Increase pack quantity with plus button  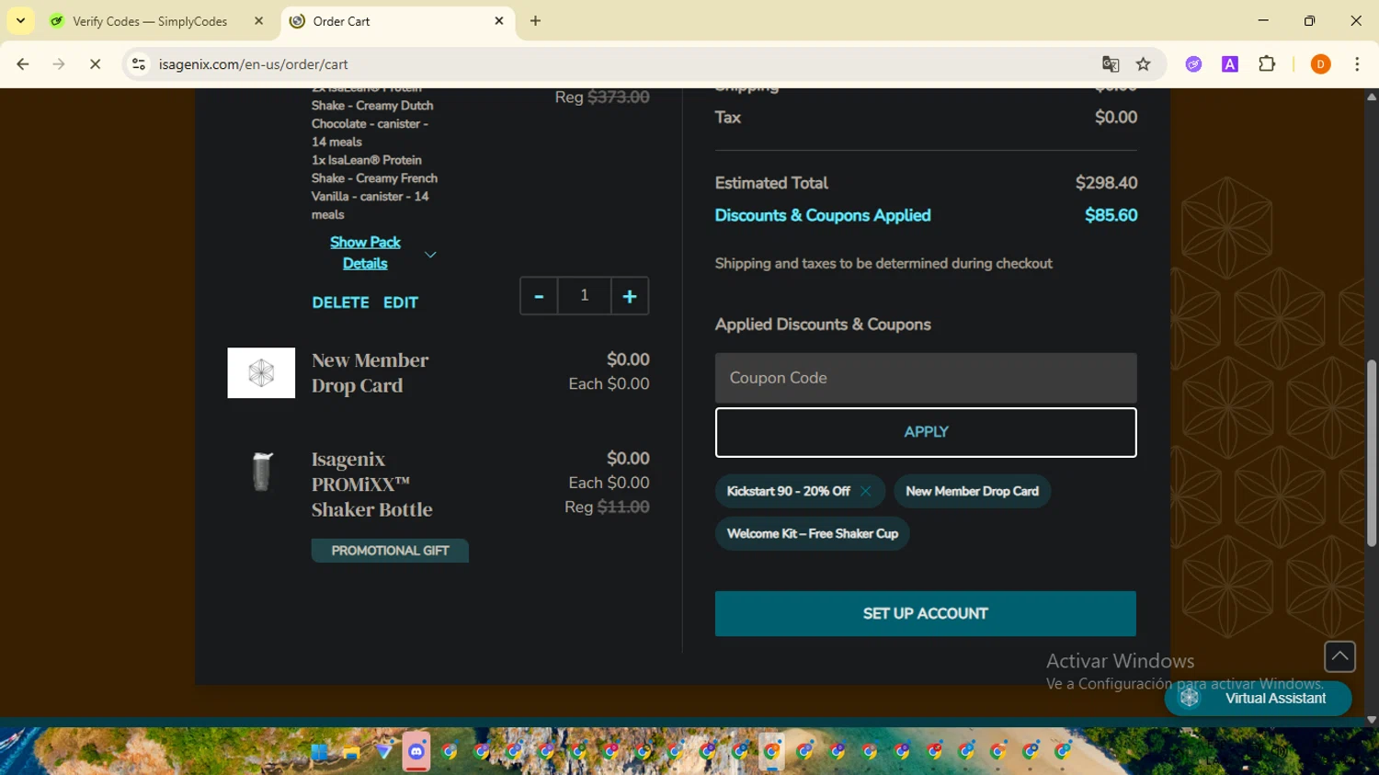click(630, 296)
